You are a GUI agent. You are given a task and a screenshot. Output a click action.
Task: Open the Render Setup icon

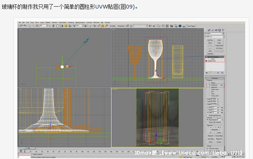[176, 26]
